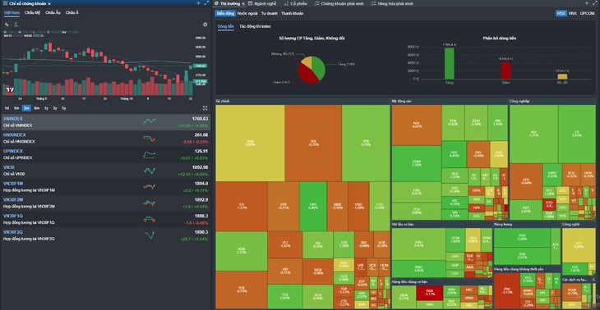Click the VNINDEX sparkline icon
This screenshot has height=310, width=600.
pyautogui.click(x=150, y=121)
